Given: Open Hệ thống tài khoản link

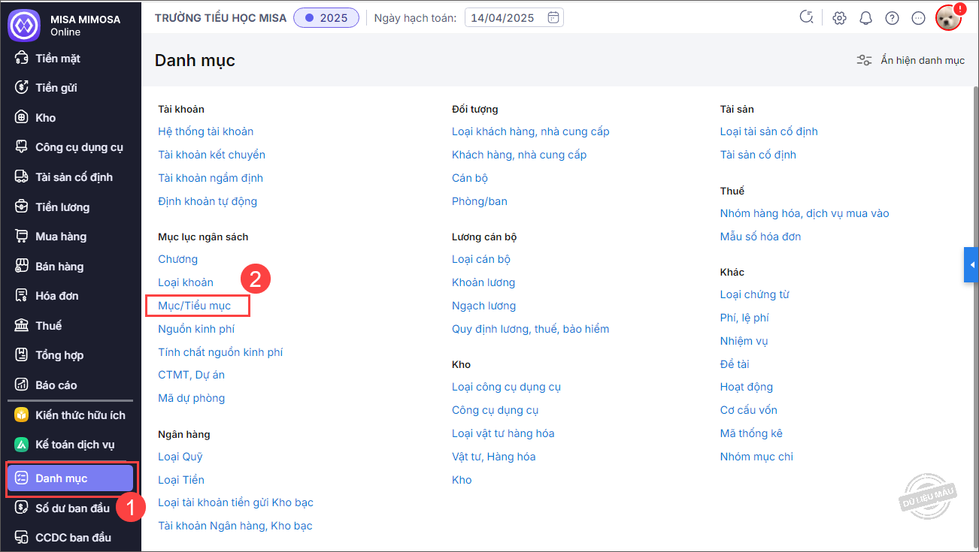Looking at the screenshot, I should (x=205, y=131).
